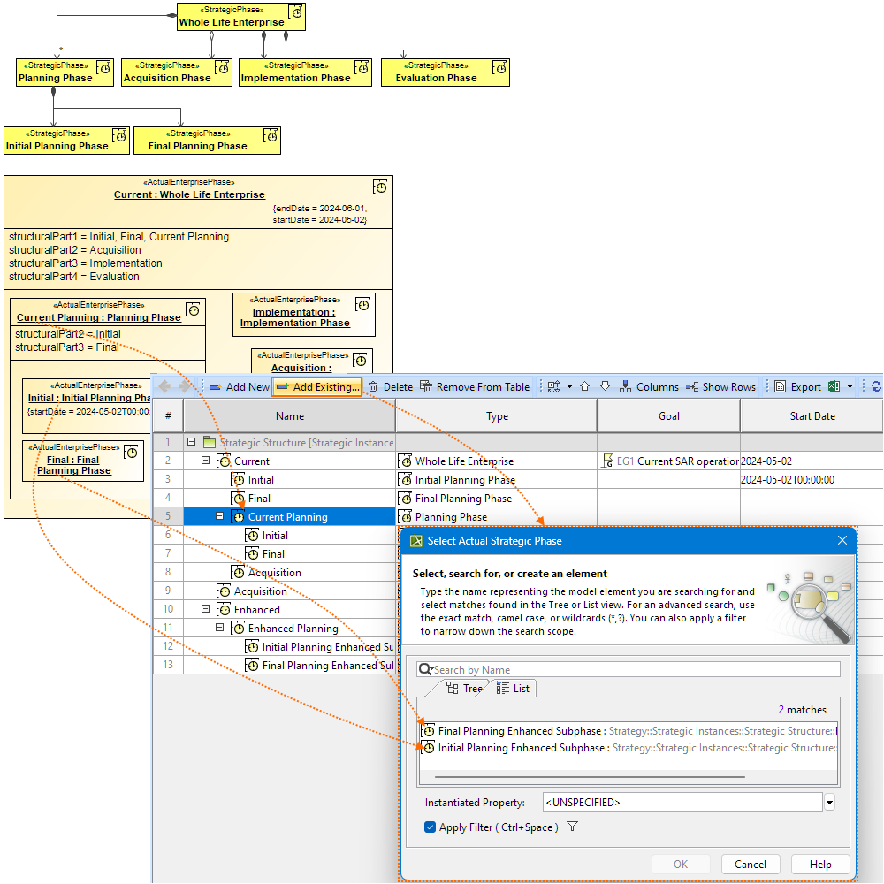Click Add Existing... in the table toolbar

pyautogui.click(x=316, y=387)
